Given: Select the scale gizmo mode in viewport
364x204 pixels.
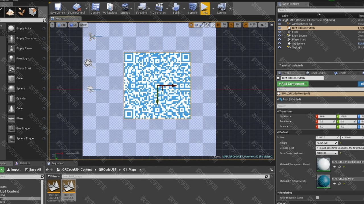Looking at the screenshot, I should tap(201, 25).
